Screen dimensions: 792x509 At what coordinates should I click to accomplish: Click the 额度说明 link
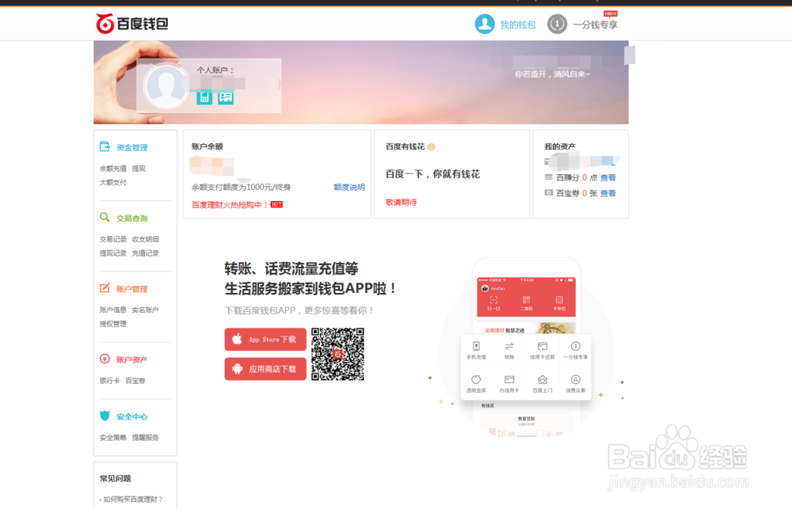(x=349, y=188)
